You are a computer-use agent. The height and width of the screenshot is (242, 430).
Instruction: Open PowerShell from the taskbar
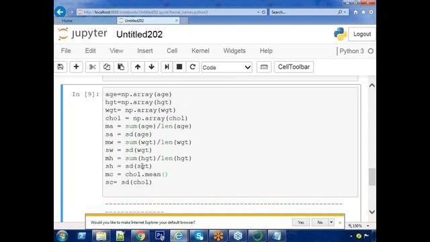82,236
